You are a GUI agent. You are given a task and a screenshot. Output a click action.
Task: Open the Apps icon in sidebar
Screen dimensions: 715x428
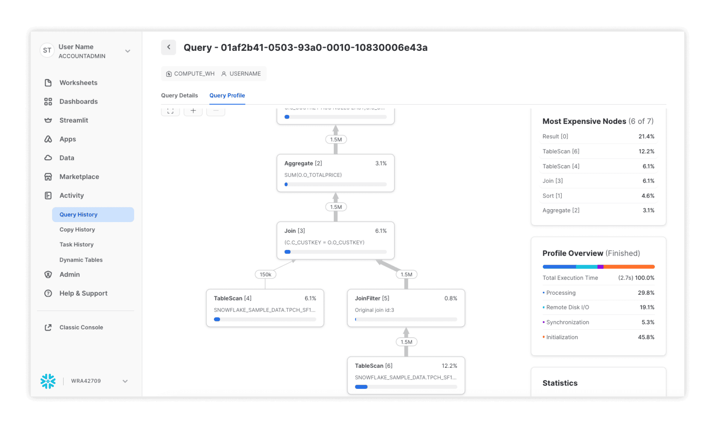click(48, 139)
